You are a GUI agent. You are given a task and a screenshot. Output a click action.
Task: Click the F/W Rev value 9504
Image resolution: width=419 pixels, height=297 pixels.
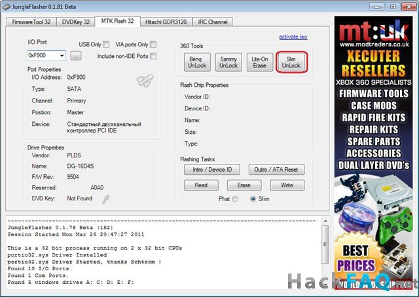point(73,177)
